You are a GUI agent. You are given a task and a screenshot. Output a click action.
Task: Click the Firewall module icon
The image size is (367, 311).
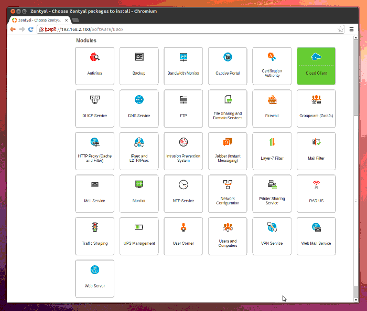point(272,100)
